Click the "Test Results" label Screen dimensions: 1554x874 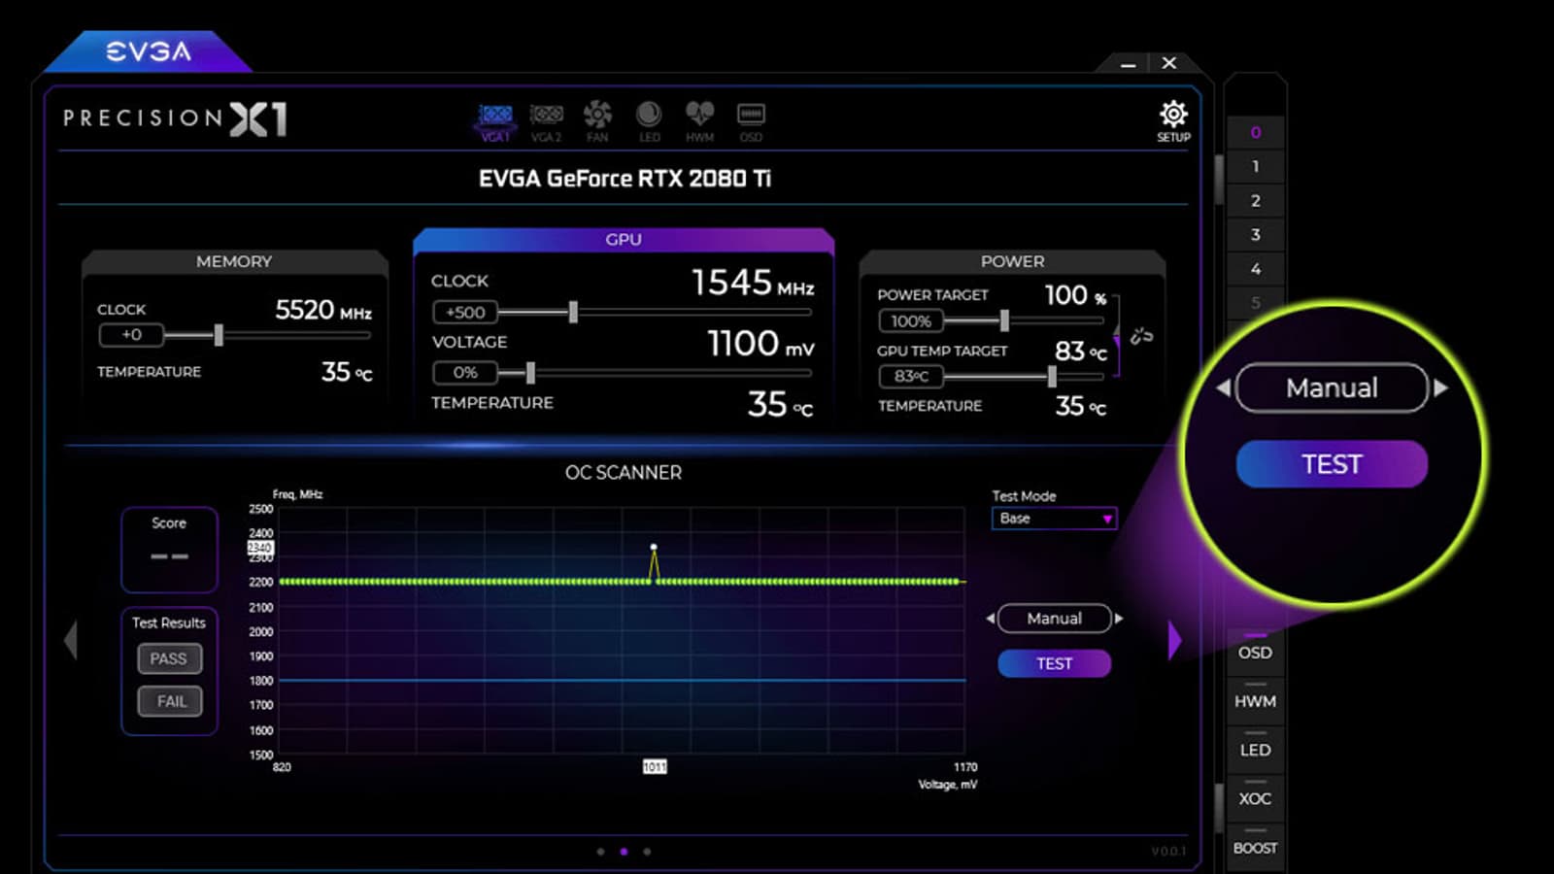coord(169,622)
